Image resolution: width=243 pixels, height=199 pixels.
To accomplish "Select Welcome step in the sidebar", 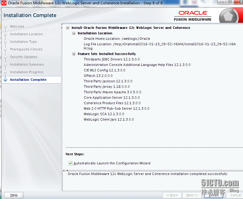I will coord(17,26).
